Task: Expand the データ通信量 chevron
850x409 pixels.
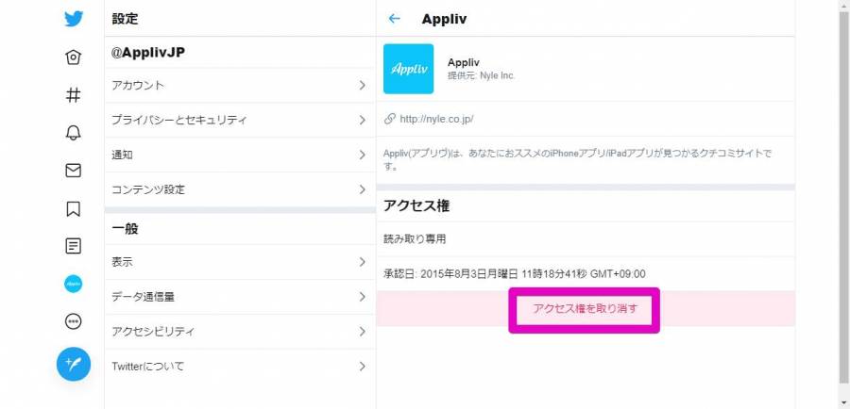Action: click(362, 297)
